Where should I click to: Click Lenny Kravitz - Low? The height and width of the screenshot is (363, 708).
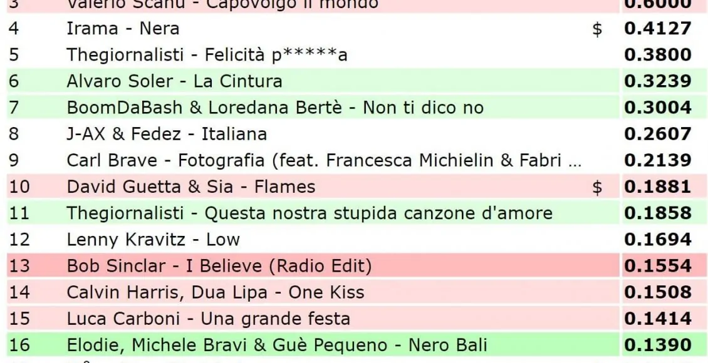153,240
